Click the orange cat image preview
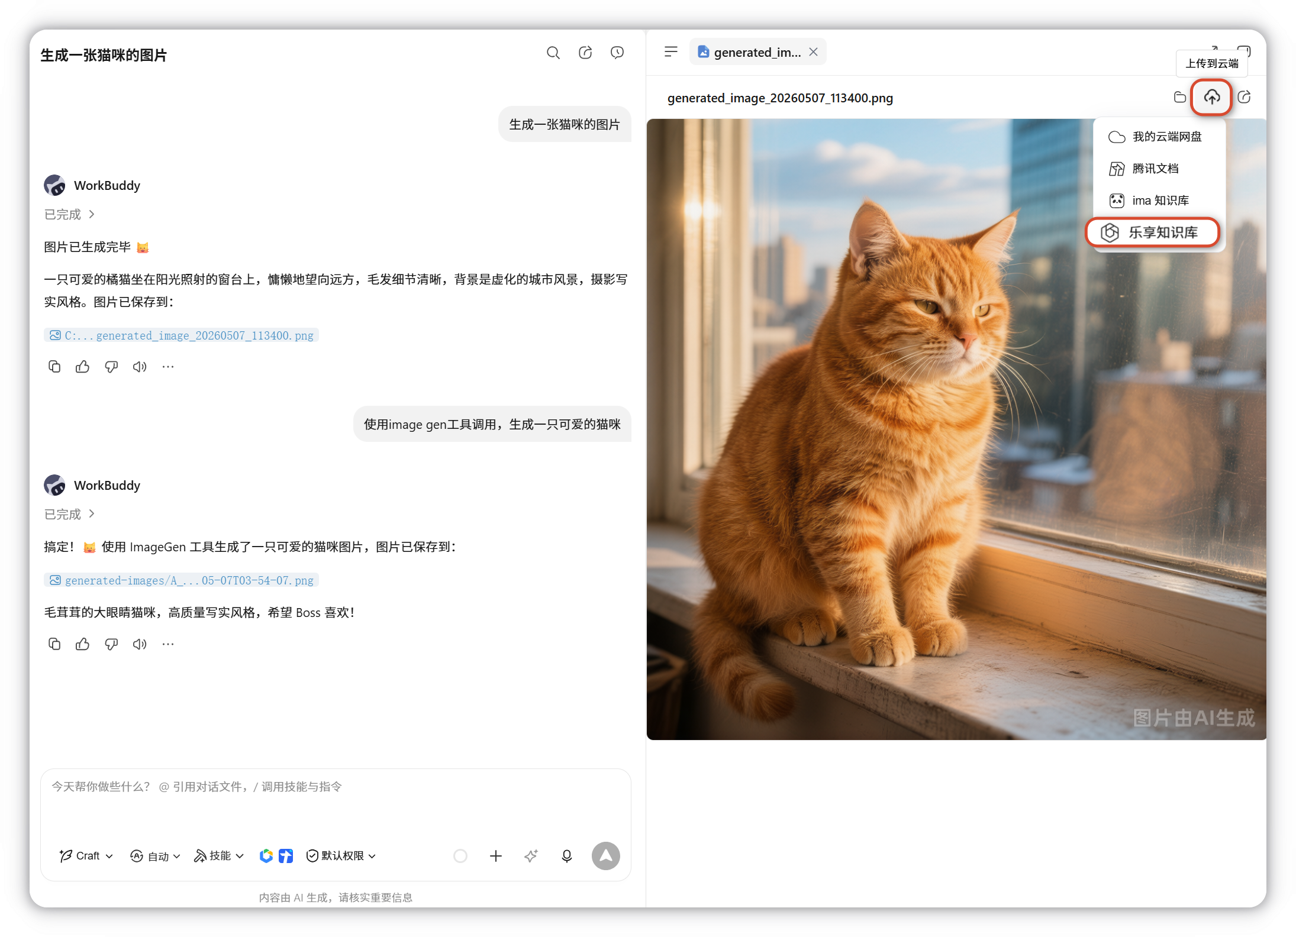Viewport: 1296px width, 937px height. [956, 429]
